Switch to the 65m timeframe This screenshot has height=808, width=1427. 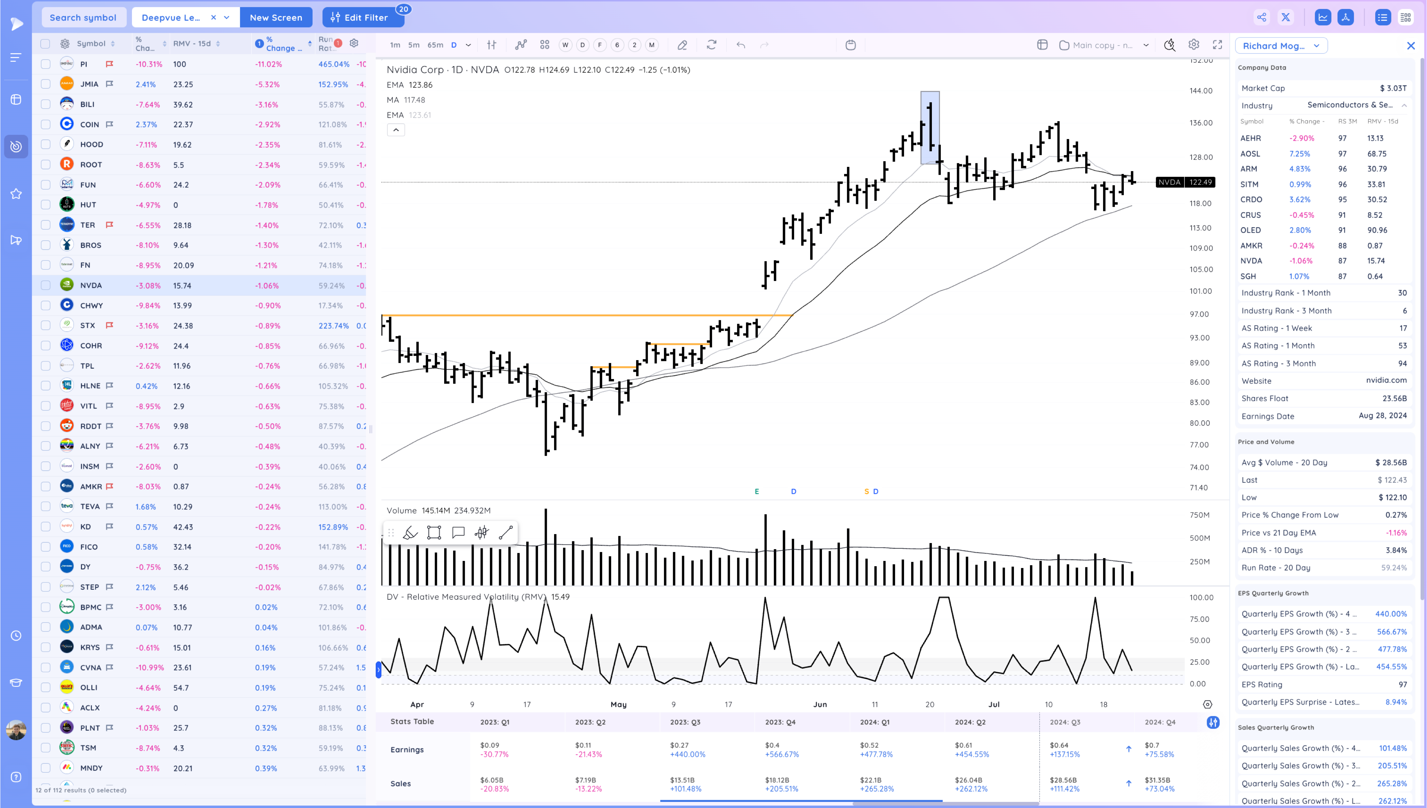point(435,45)
